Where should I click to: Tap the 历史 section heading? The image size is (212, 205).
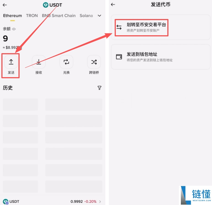point(8,88)
